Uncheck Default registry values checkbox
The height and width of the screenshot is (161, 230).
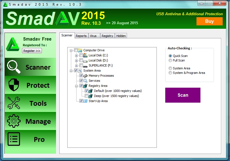[x=86, y=91]
